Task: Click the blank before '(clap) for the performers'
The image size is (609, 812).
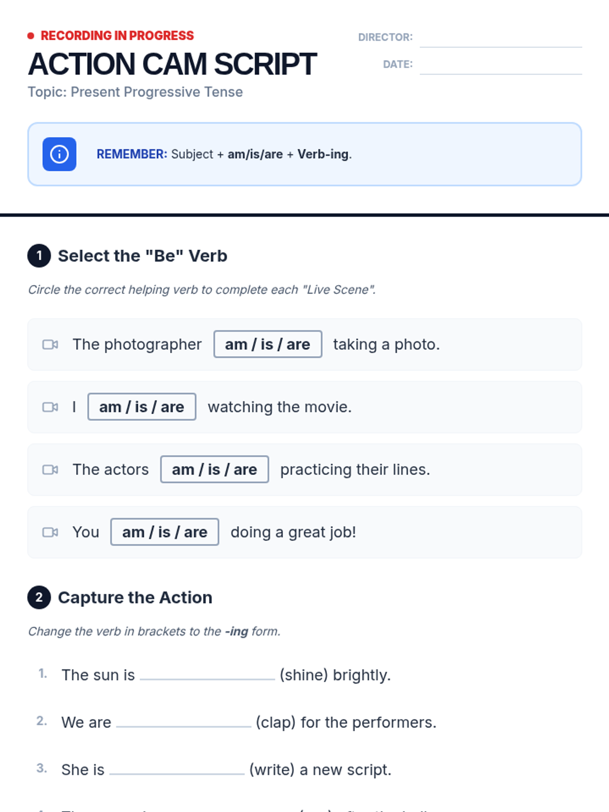Action: 183,722
